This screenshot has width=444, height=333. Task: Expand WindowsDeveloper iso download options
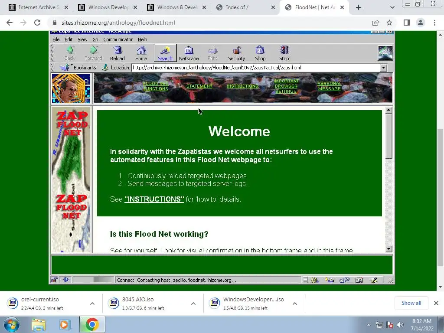click(x=295, y=304)
